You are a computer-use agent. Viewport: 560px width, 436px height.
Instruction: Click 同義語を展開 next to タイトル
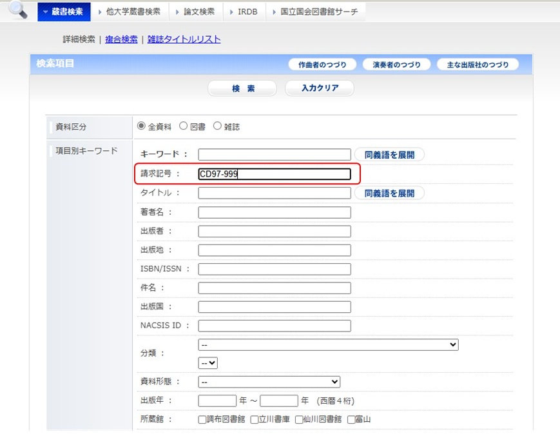[x=389, y=193]
